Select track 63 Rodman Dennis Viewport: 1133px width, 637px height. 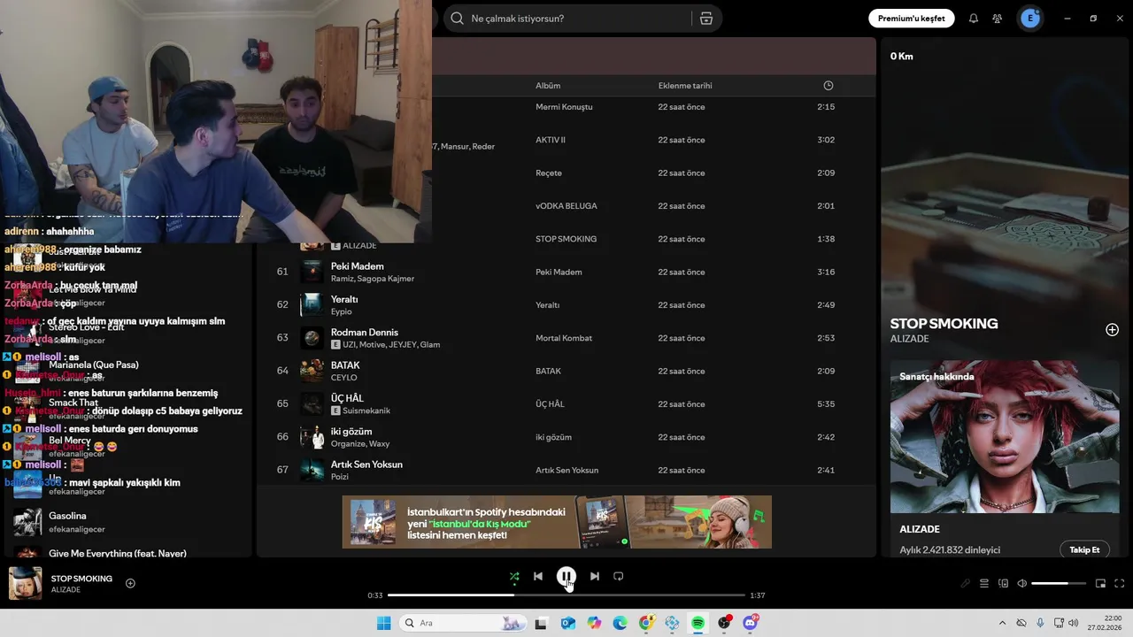566,338
